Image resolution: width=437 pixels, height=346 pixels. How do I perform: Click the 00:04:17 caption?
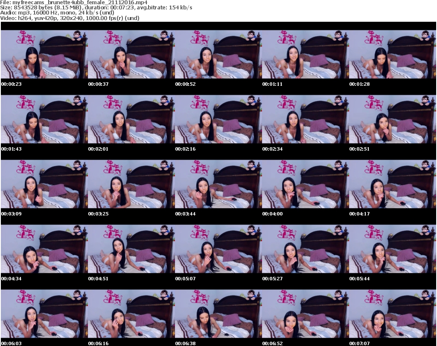(x=359, y=214)
